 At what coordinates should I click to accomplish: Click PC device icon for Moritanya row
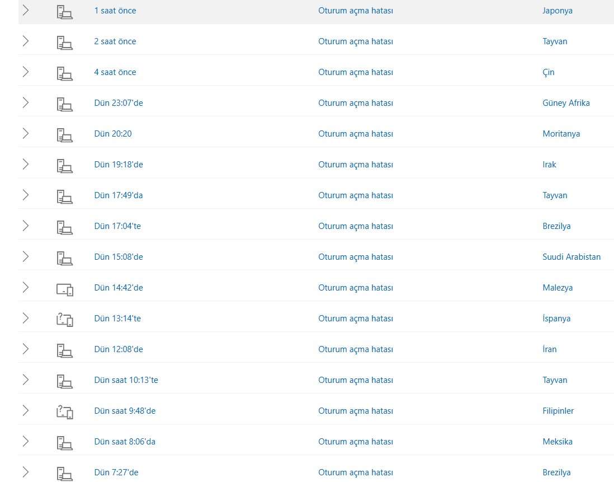pyautogui.click(x=65, y=135)
